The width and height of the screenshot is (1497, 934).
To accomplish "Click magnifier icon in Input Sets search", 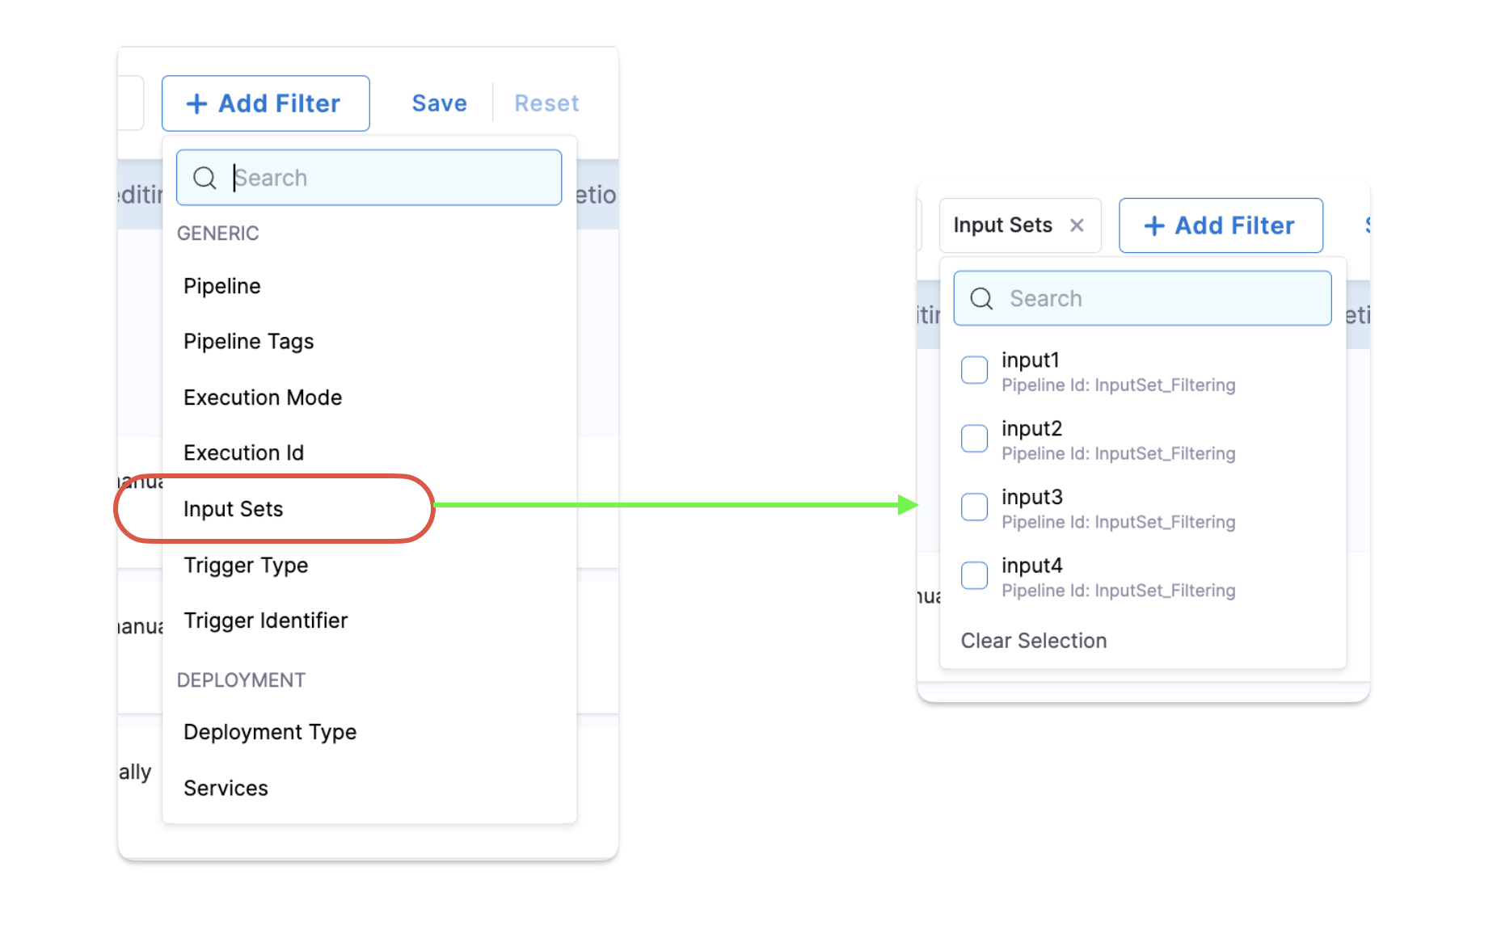I will pos(981,299).
